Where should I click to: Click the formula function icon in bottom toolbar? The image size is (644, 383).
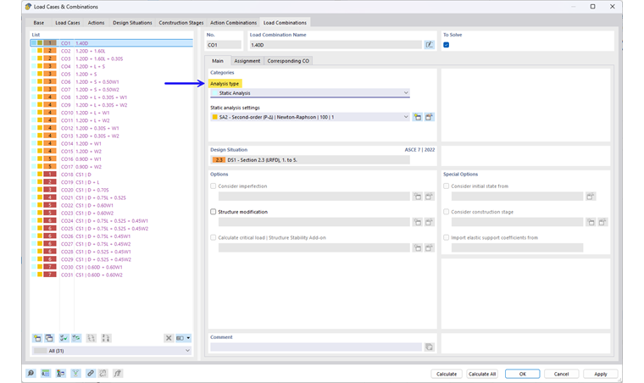pyautogui.click(x=118, y=374)
